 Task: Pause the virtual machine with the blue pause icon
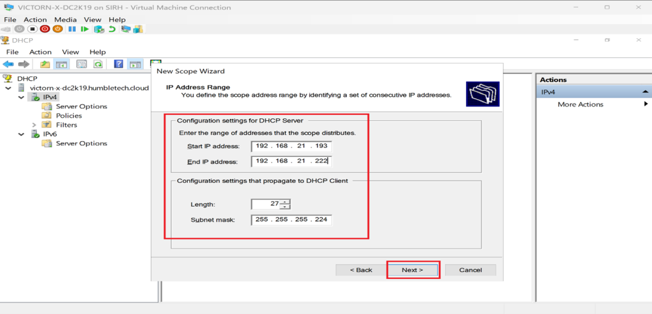[72, 29]
